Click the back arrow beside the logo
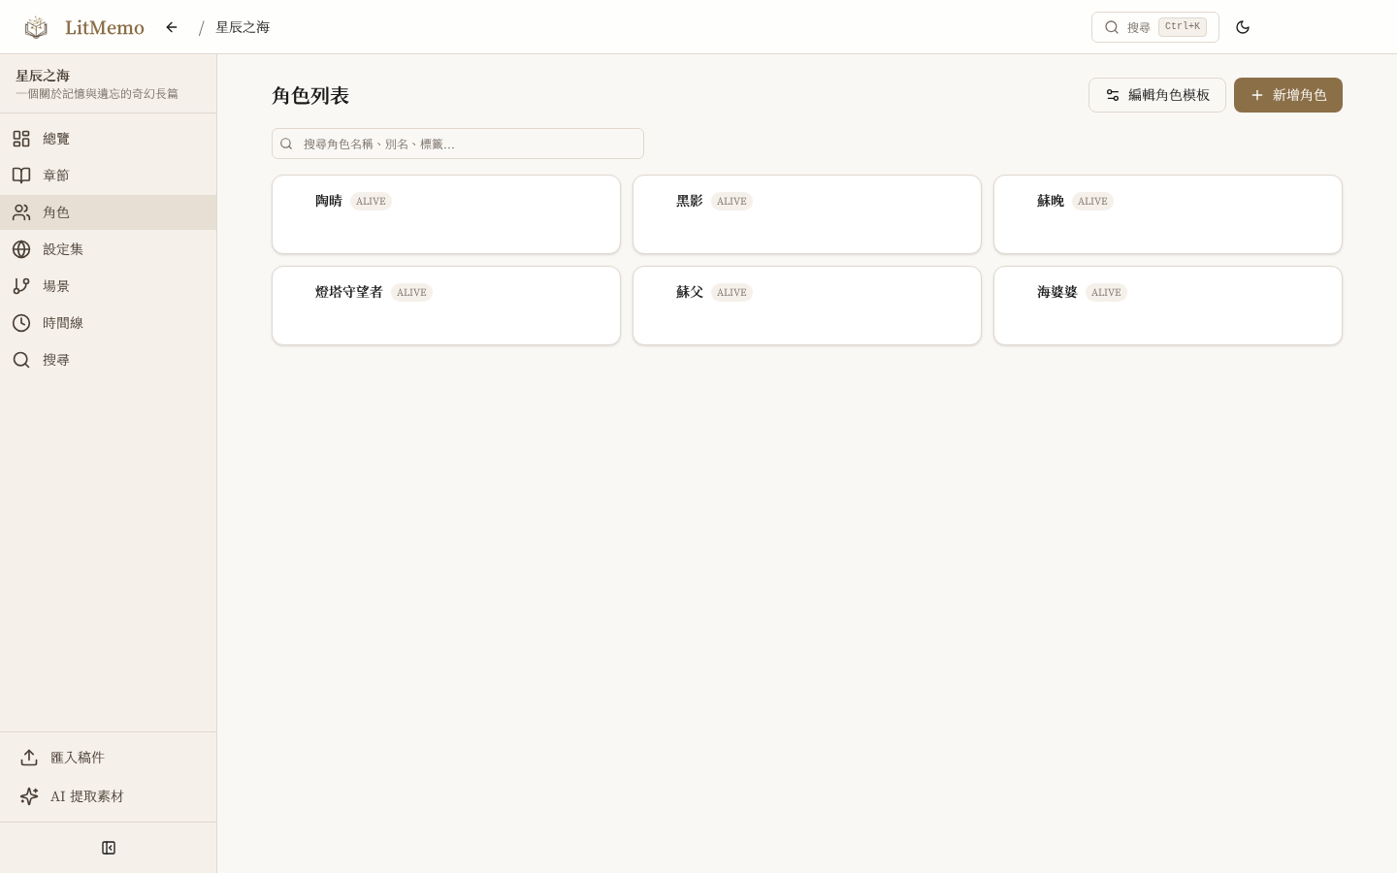 (172, 27)
